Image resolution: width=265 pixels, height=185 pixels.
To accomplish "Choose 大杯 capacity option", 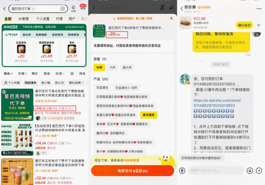I will pyautogui.click(x=112, y=68).
